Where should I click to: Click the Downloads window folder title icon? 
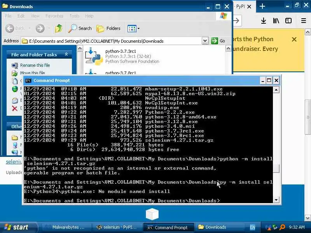click(x=5, y=6)
